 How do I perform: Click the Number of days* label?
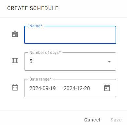[45, 52]
